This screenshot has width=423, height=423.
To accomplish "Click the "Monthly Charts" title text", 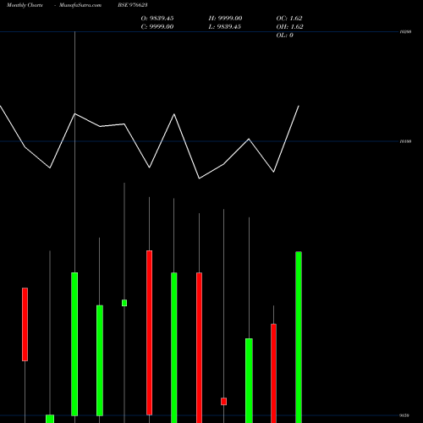I will tap(25, 5).
